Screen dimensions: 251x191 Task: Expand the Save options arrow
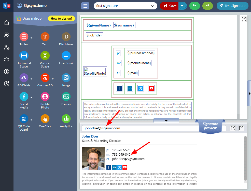[x=182, y=6]
